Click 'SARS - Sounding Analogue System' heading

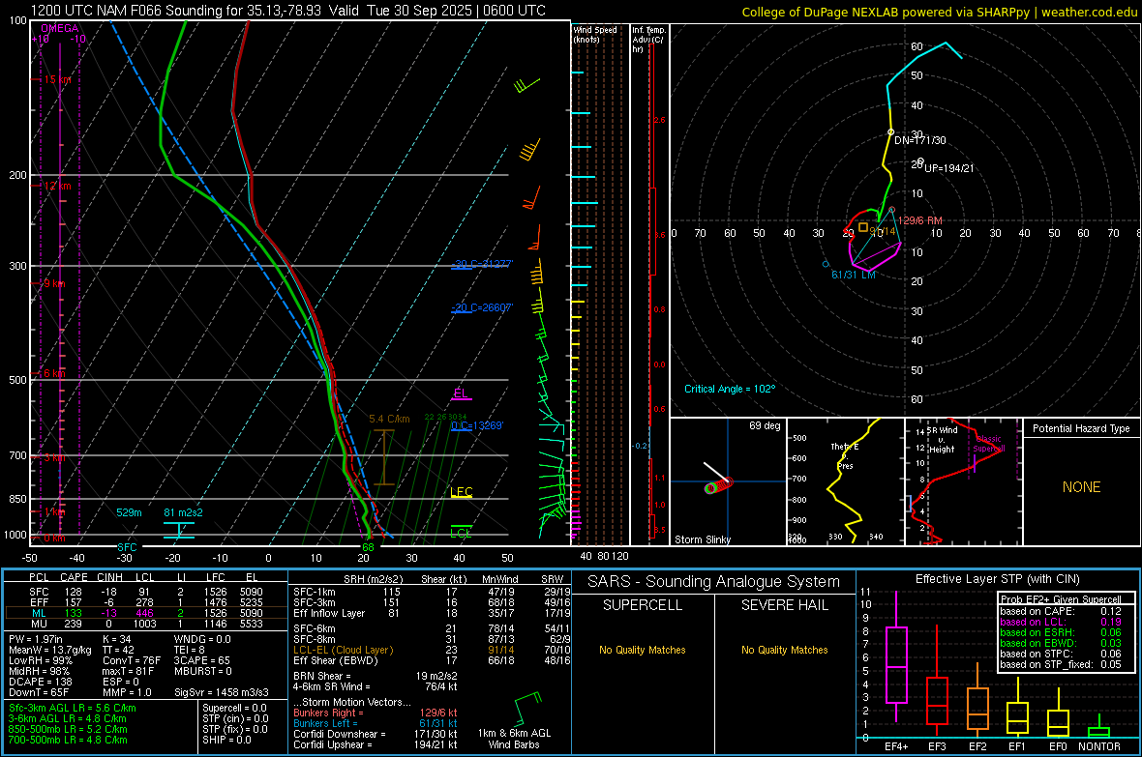pyautogui.click(x=714, y=582)
